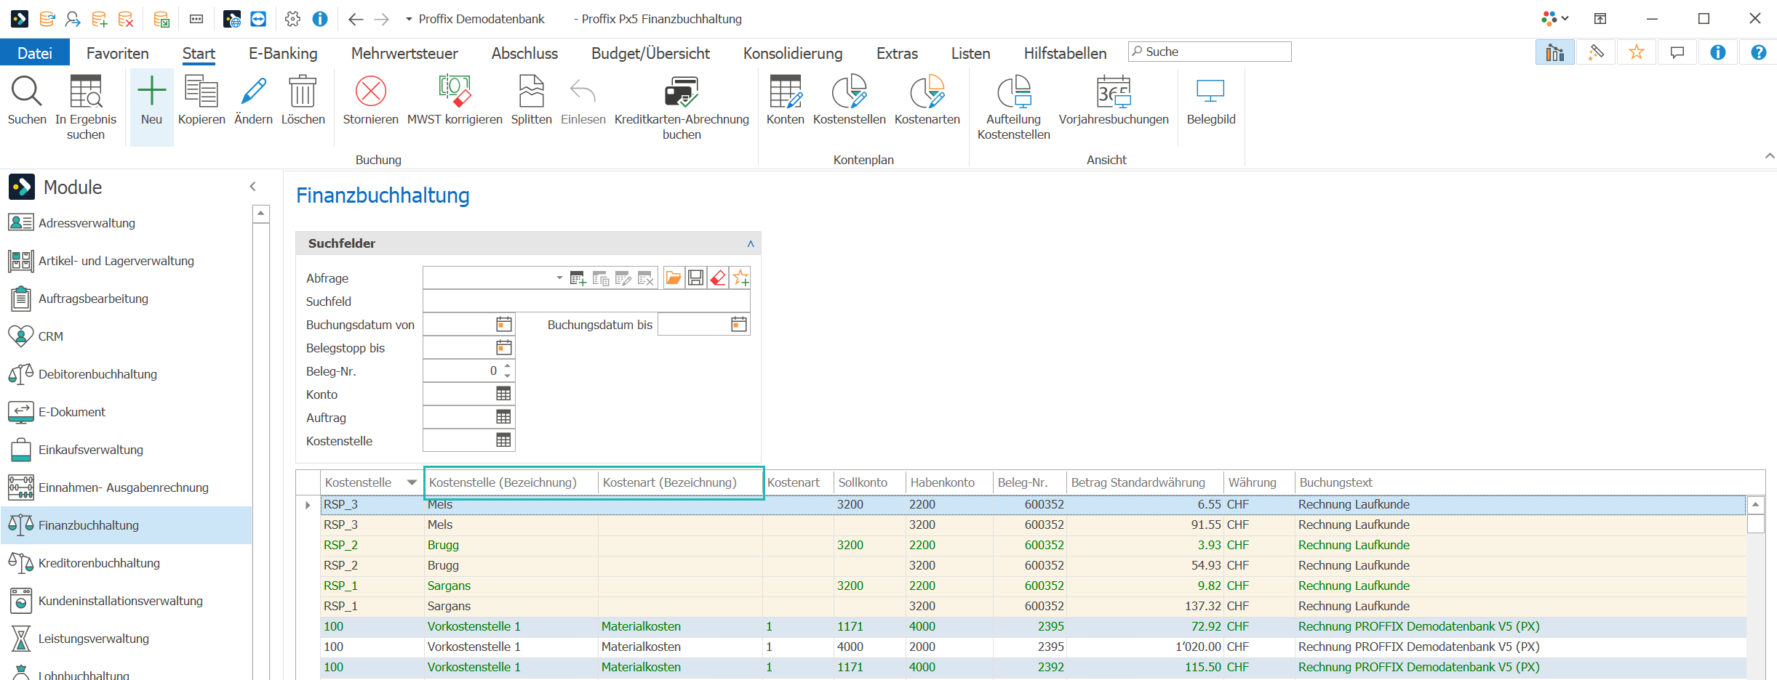The image size is (1777, 680).
Task: Increase the Beleg-Nr. value with stepper
Action: (x=508, y=366)
